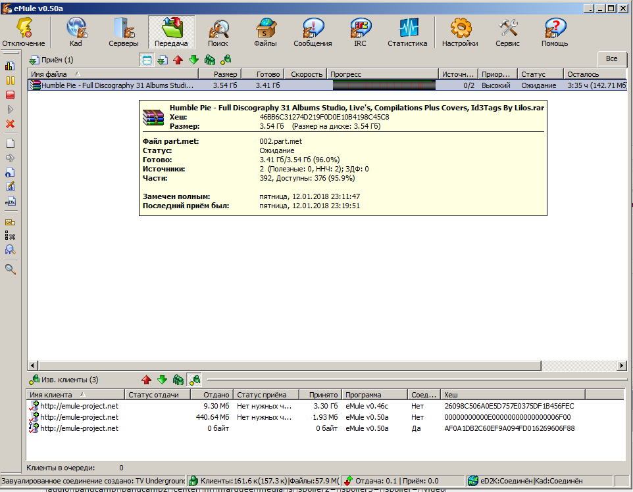Image resolution: width=633 pixels, height=492 pixels.
Task: Sort by Размер column header
Action: tap(220, 74)
